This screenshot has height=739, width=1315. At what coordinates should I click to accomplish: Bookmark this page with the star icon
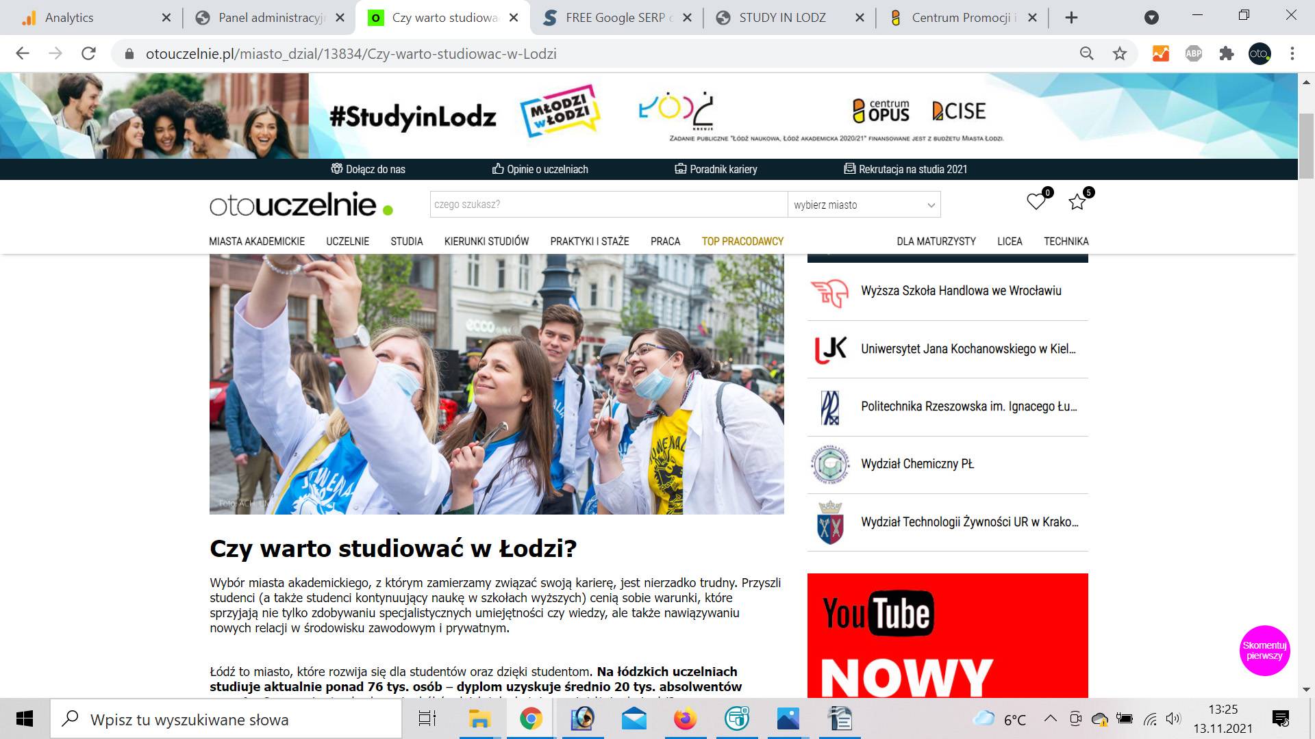pyautogui.click(x=1120, y=53)
